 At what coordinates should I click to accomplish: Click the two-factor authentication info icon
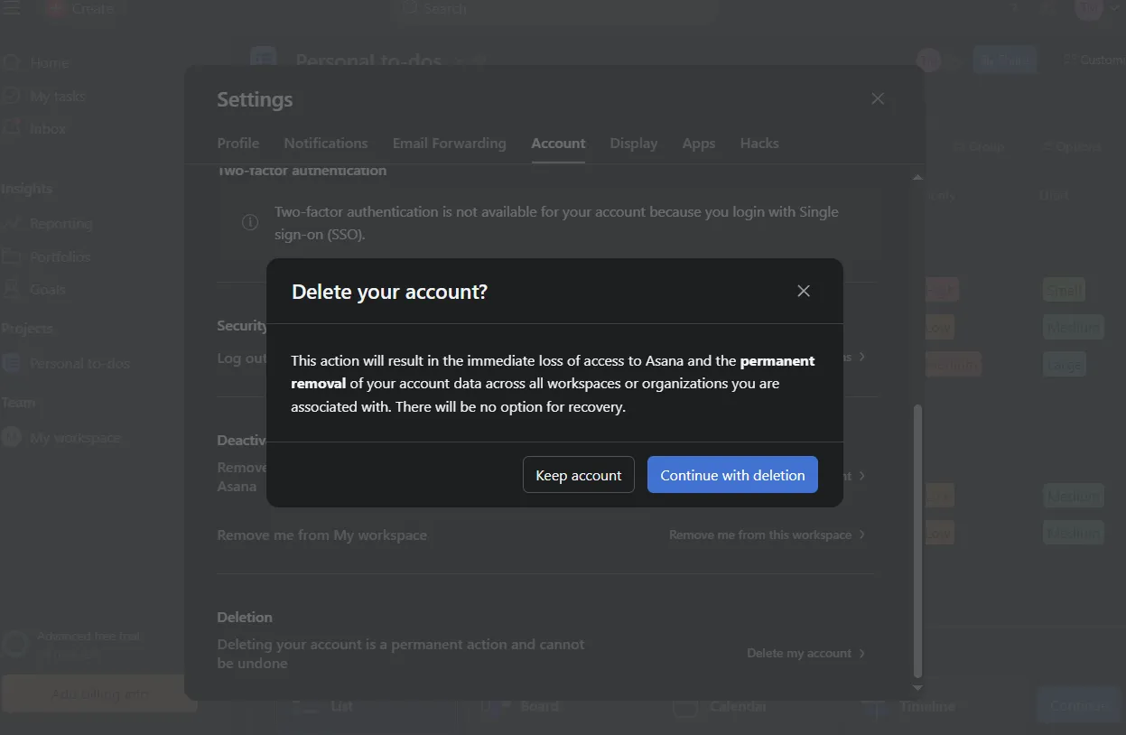(x=251, y=223)
